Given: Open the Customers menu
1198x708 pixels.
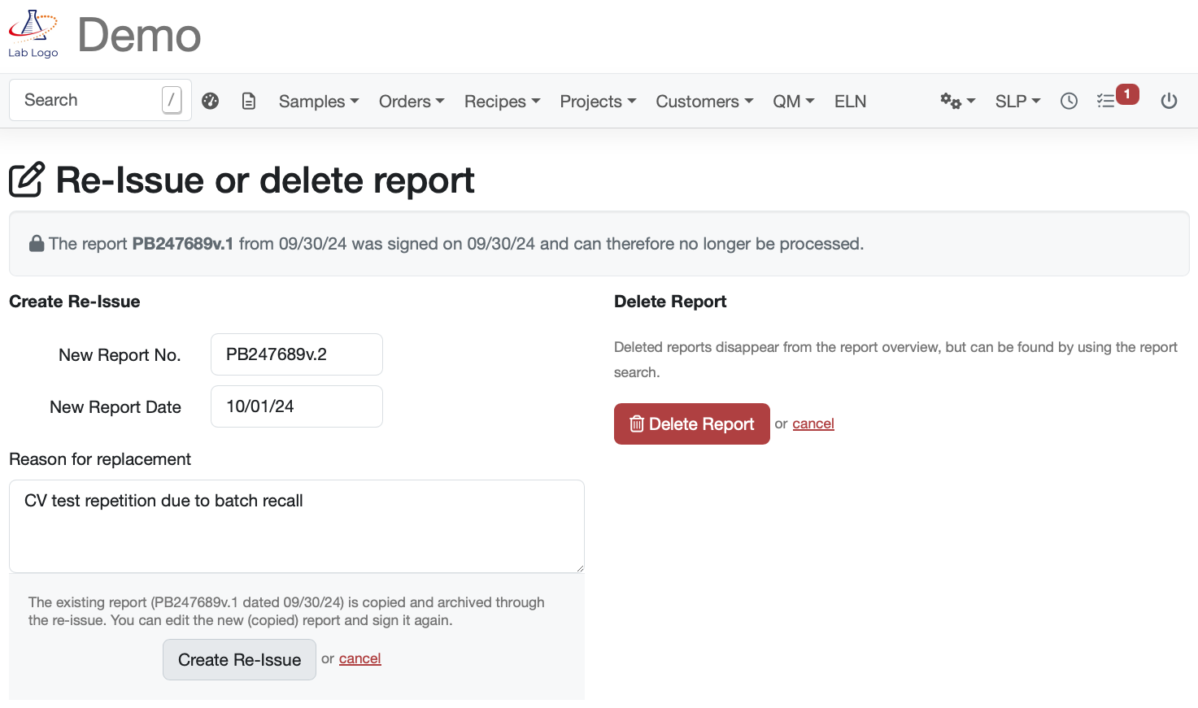Looking at the screenshot, I should [x=704, y=102].
